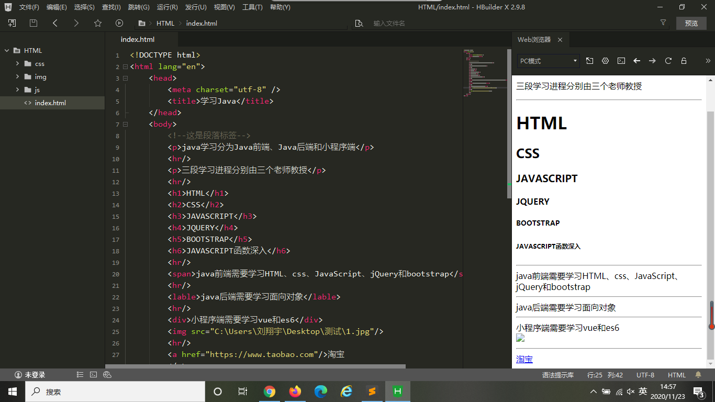The image size is (715, 402).
Task: Click the cloud globe icon in the status bar
Action: coord(107,375)
